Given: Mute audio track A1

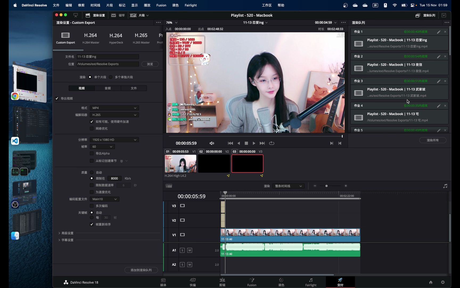Looking at the screenshot, I should tap(190, 250).
